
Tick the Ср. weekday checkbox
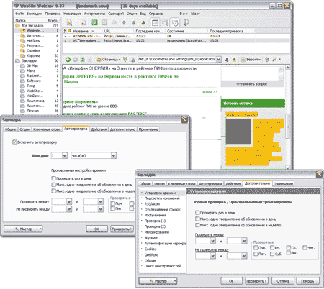pos(289,247)
